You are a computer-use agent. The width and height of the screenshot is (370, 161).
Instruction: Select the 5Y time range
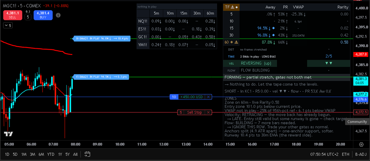[x=68, y=154]
